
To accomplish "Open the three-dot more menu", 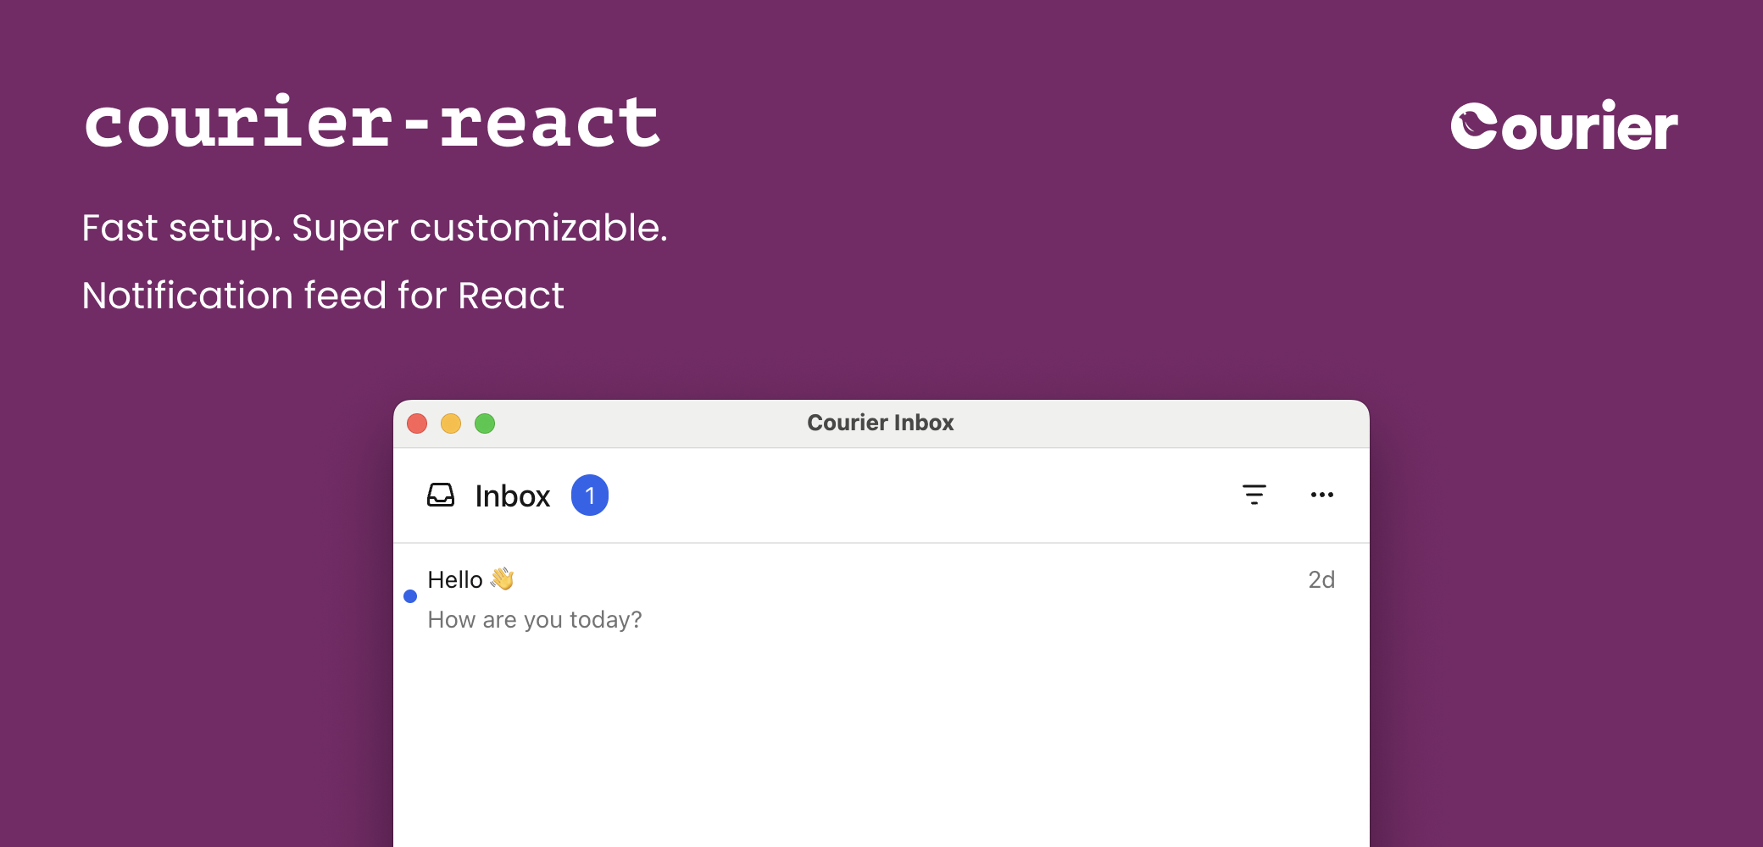I will pyautogui.click(x=1321, y=495).
